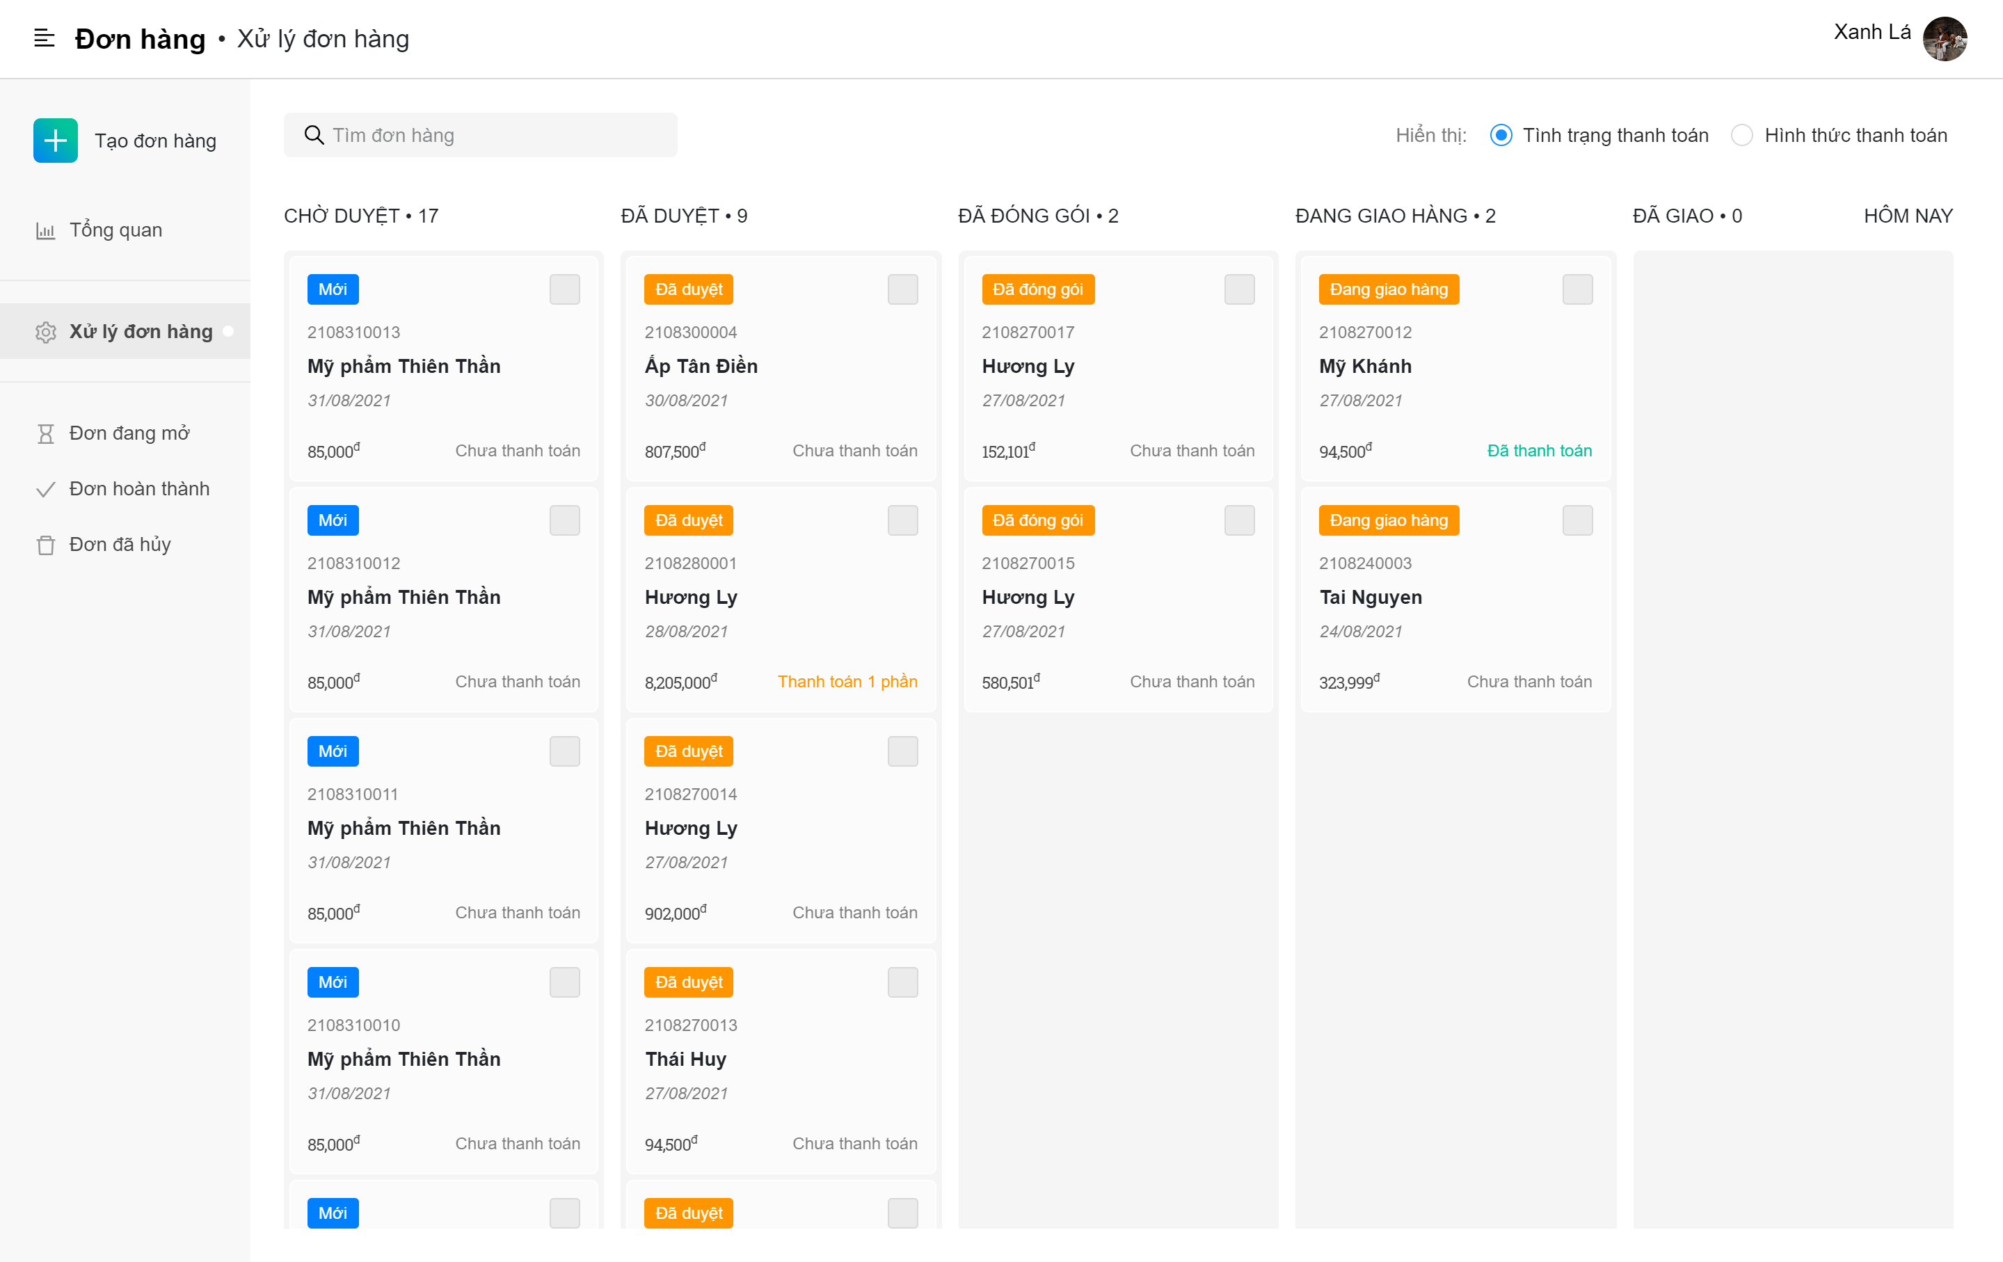Click the Tạo đơn hàng button label
The width and height of the screenshot is (2003, 1262).
[x=156, y=141]
